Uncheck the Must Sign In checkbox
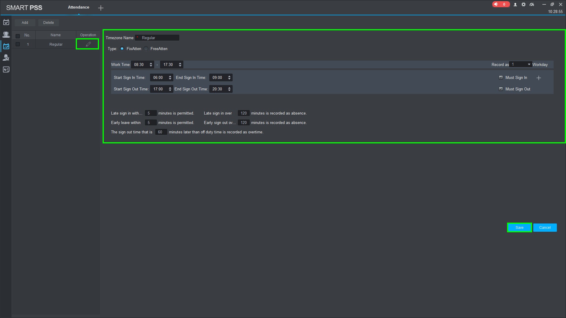The height and width of the screenshot is (318, 566). [x=501, y=77]
